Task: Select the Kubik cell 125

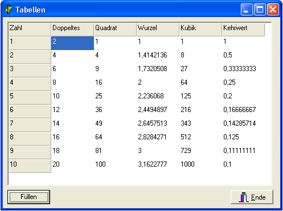Action: (200, 98)
